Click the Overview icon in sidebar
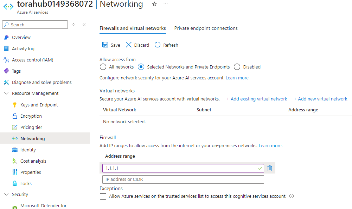352x209 pixels. (6, 37)
